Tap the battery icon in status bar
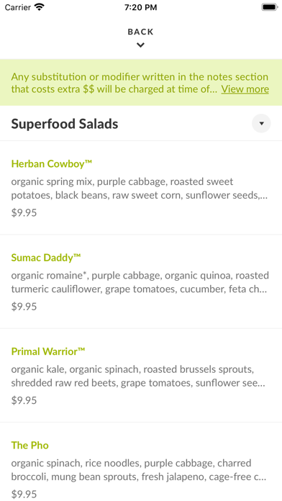This screenshot has height=501, width=282. [270, 7]
